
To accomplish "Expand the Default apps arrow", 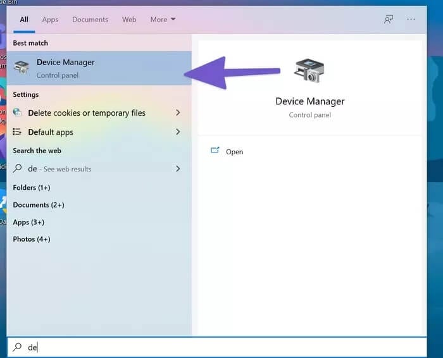I will click(178, 132).
